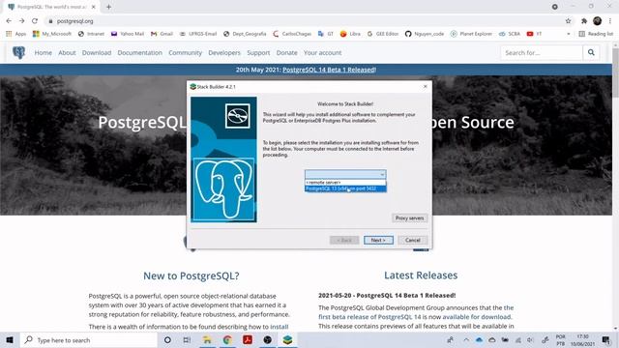Click the taskbar clock showing 17:30
Screen dimensions: 619x348
tap(582, 340)
